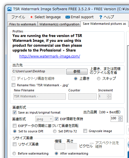Open the 画像形式 jpeg dropdown
The height and width of the screenshot is (158, 129).
click(x=44, y=119)
